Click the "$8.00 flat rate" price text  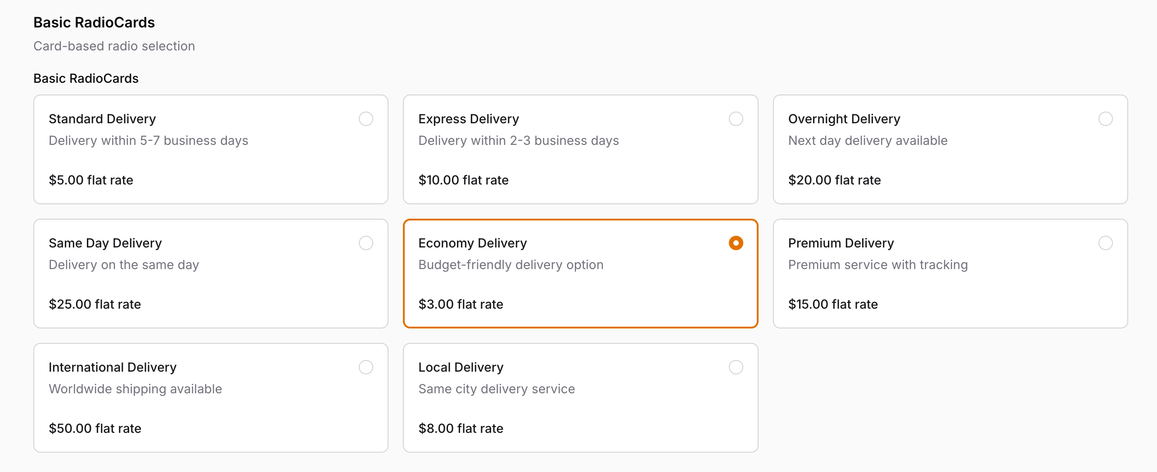pyautogui.click(x=461, y=428)
